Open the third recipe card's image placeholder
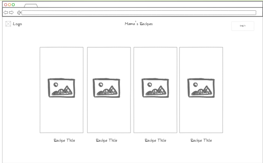Viewport: 263px width, 163px height. click(x=155, y=88)
